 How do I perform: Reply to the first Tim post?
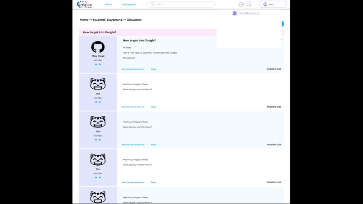point(154,107)
